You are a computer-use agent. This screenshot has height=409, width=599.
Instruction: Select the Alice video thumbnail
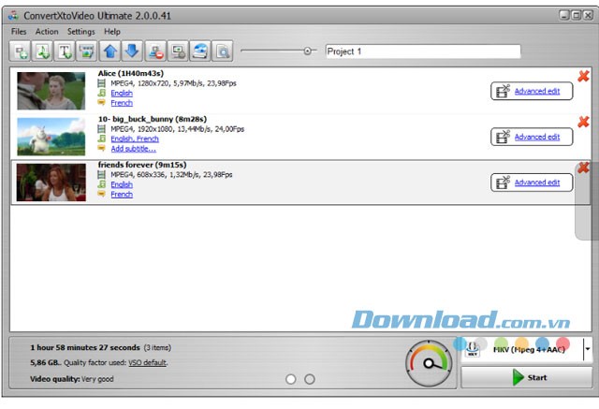pyautogui.click(x=51, y=91)
